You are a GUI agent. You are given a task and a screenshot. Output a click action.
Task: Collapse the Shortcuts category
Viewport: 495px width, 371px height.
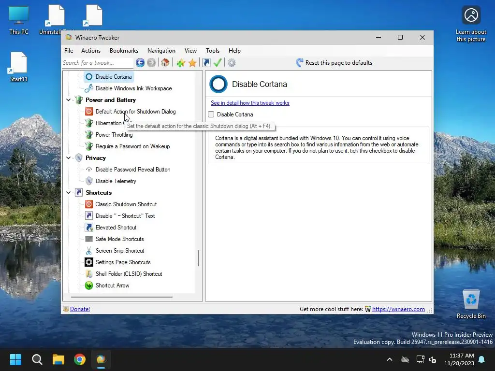[68, 192]
